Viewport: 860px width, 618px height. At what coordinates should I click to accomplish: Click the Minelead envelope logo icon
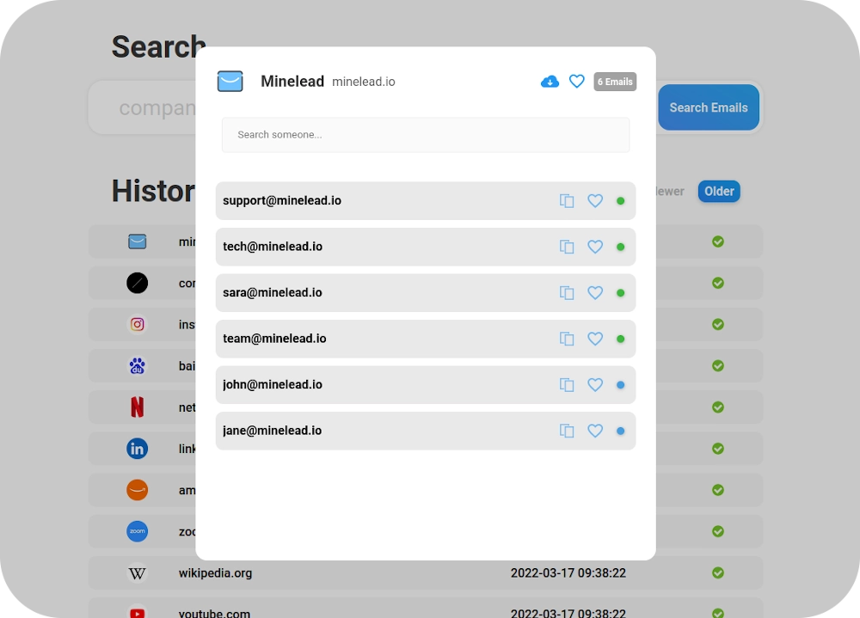click(x=230, y=81)
